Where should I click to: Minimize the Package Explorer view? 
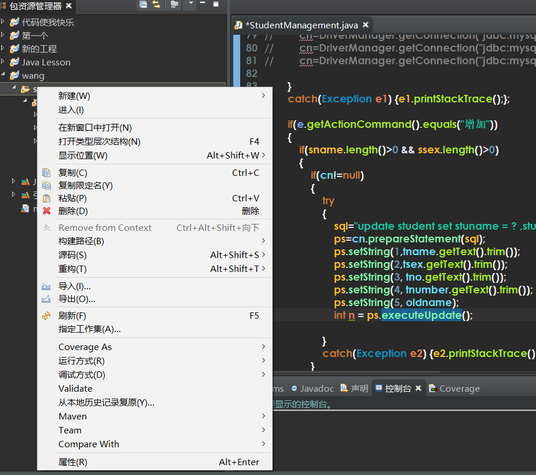click(203, 3)
